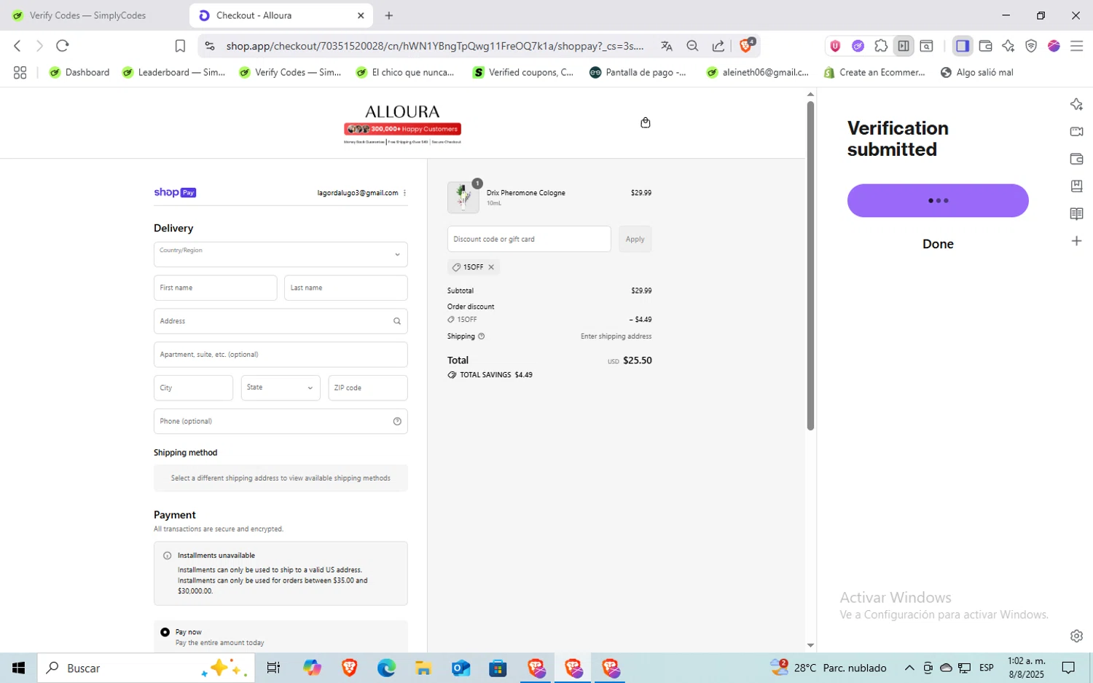This screenshot has height=683, width=1093.
Task: Focus Apartment, suite, etc. field
Action: [281, 355]
